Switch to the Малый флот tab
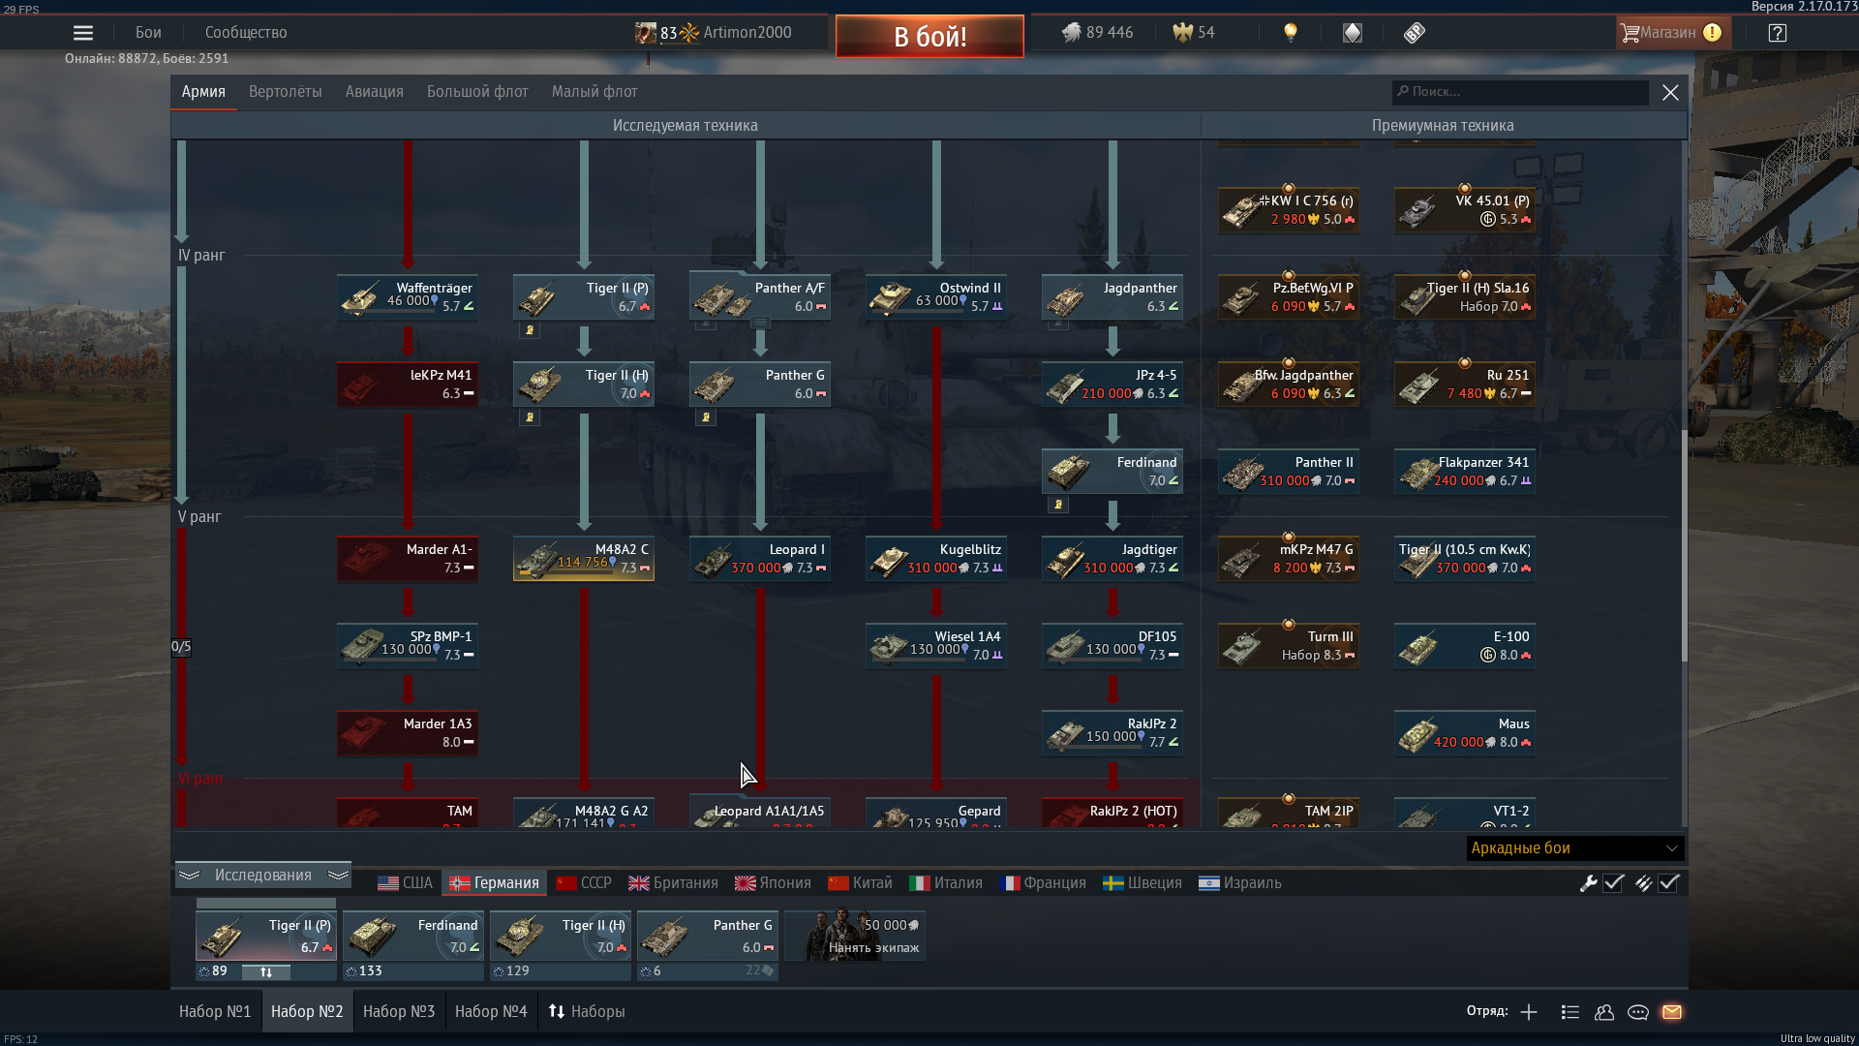The width and height of the screenshot is (1859, 1046). tap(594, 92)
